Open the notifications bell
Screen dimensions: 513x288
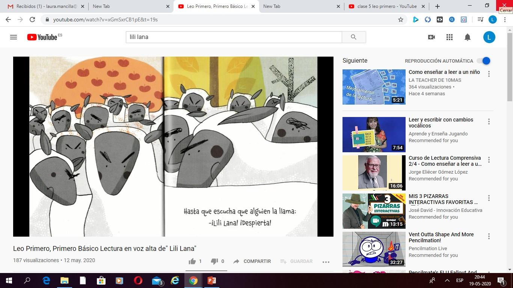click(x=468, y=37)
